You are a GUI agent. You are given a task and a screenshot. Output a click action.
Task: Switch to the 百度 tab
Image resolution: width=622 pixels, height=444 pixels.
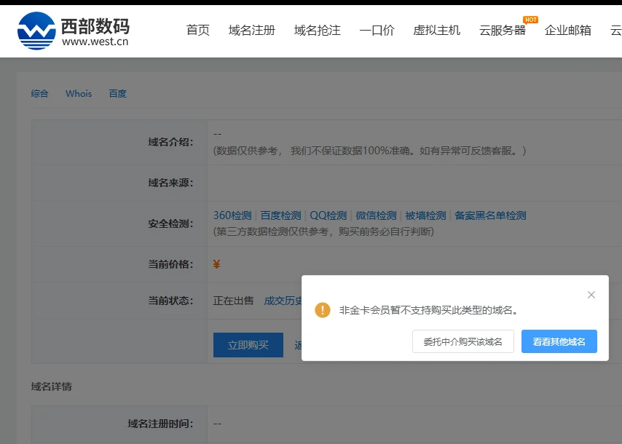tap(117, 94)
